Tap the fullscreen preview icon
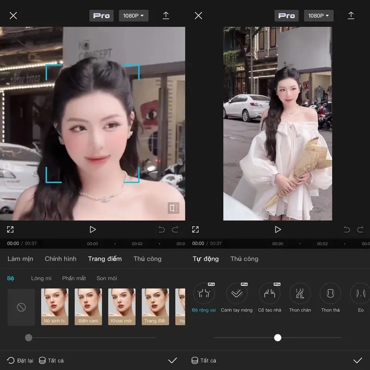 tap(10, 229)
